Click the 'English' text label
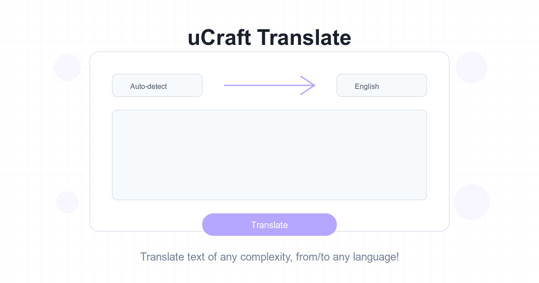This screenshot has height=283, width=539. point(367,86)
